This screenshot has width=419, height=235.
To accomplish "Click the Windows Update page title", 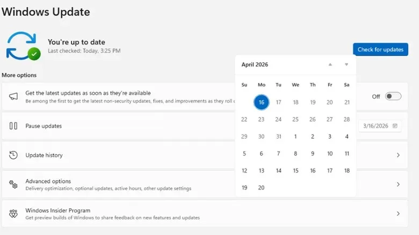I will point(46,12).
